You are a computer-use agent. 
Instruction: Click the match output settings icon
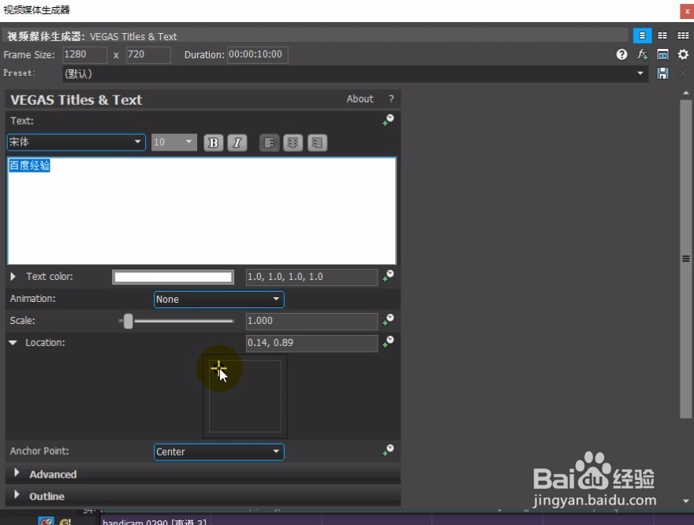tap(662, 54)
